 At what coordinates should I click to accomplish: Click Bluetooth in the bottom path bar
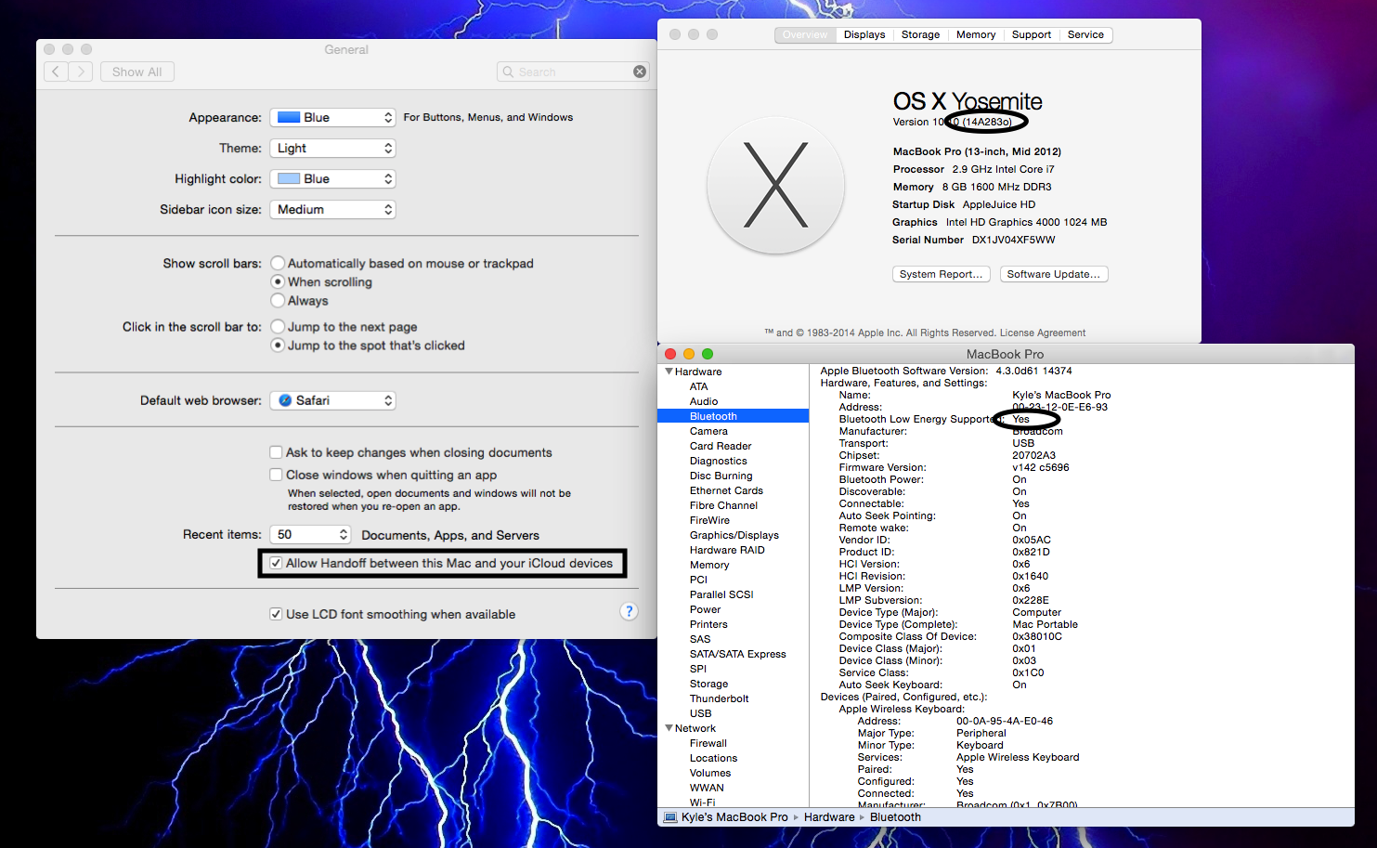point(895,817)
